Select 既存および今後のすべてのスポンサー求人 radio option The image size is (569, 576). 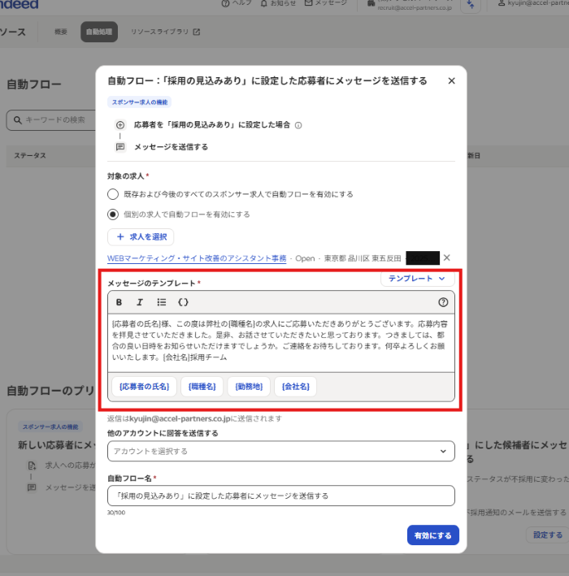coord(113,194)
